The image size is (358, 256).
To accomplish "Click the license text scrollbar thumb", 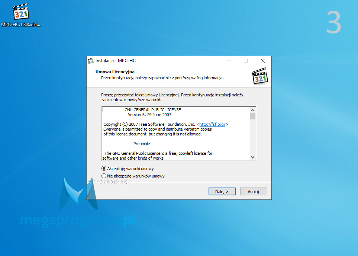I will [x=252, y=116].
